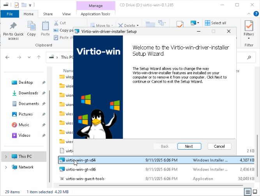Click the pin icon beside Downloads
The height and width of the screenshot is (196, 260).
click(x=44, y=93)
